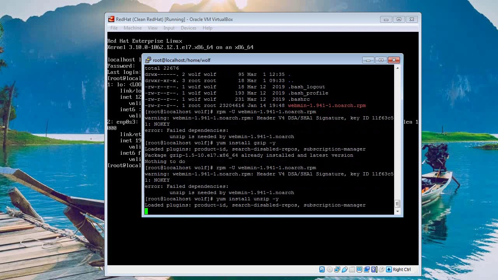This screenshot has height=280, width=498.
Task: Click the virtualization CPU indicator icon in status bar
Action: tap(374, 269)
